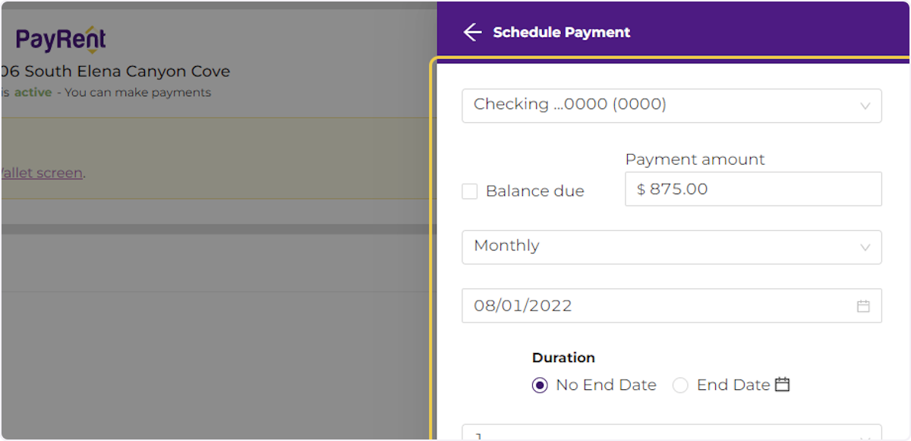Image resolution: width=911 pixels, height=441 pixels.
Task: Click the chevron on the bottom partial field
Action: click(865, 436)
